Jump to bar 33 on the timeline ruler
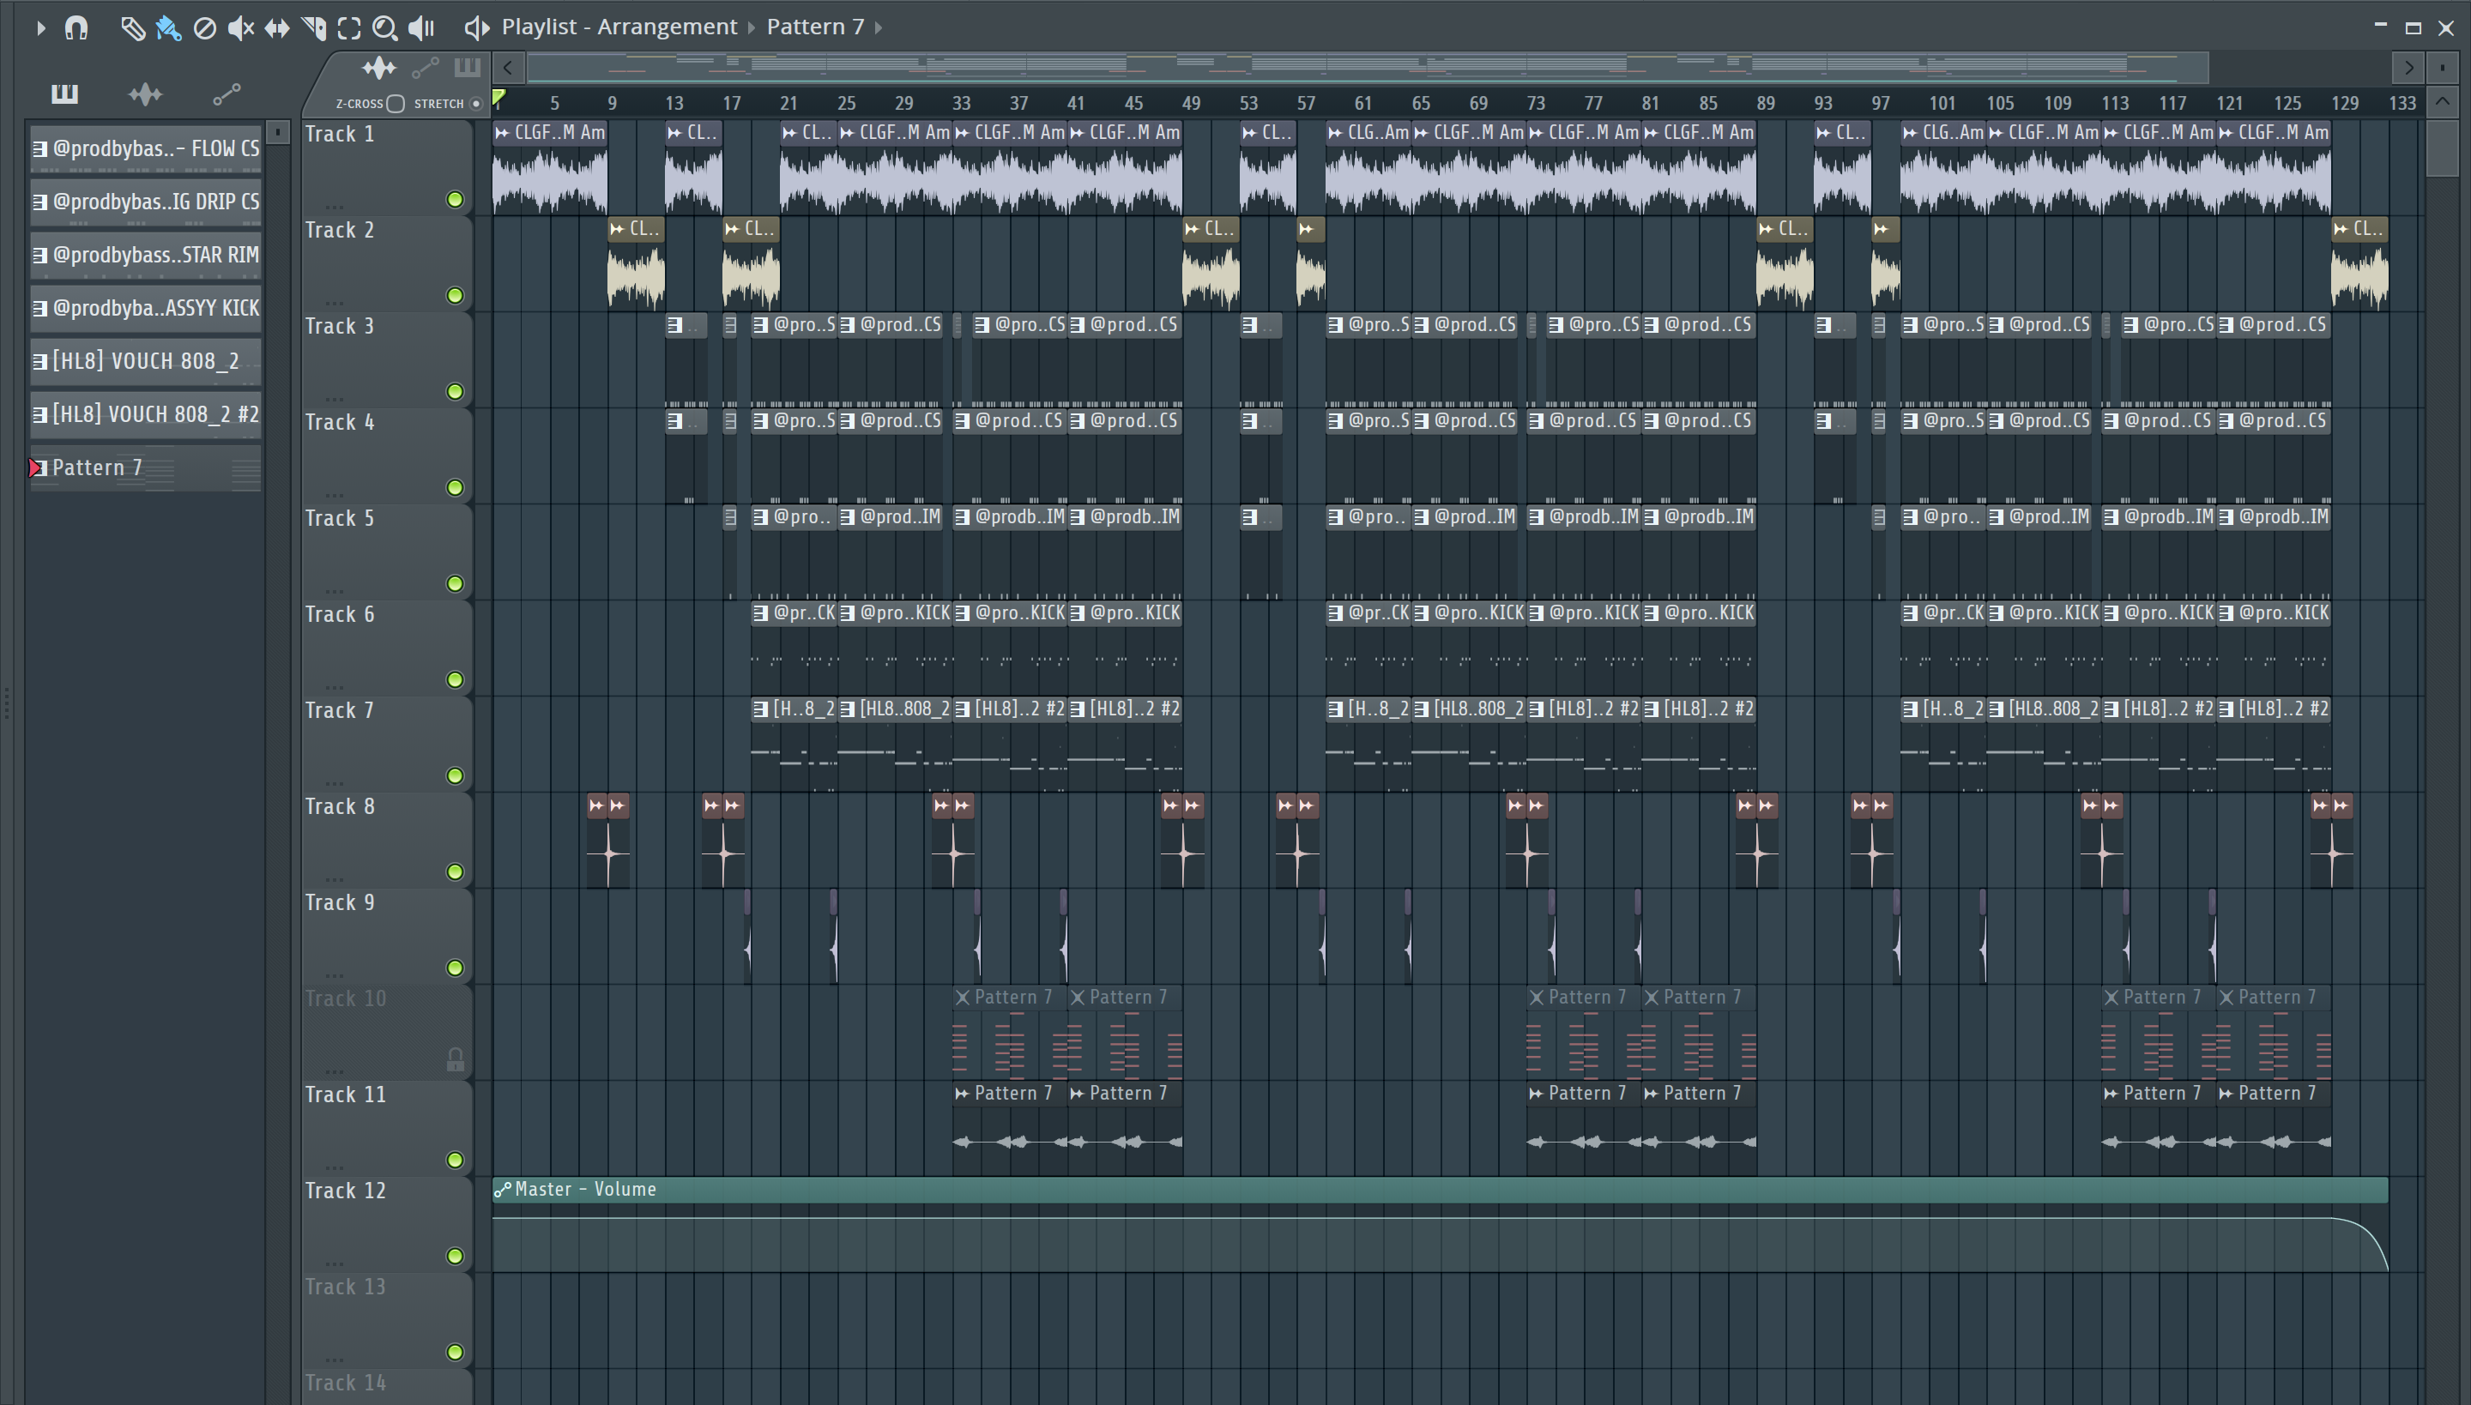 click(x=961, y=103)
